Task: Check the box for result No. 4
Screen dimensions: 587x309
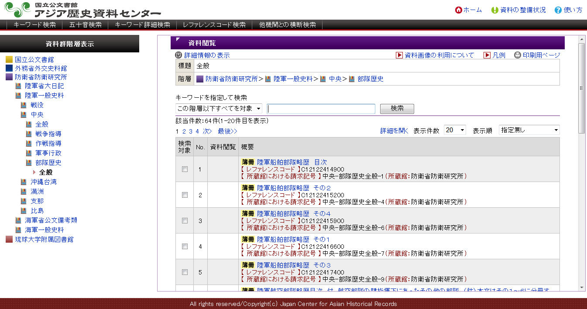Action: point(185,246)
